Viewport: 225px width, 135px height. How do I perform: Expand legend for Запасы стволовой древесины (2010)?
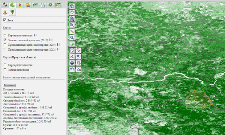[x=51, y=40]
